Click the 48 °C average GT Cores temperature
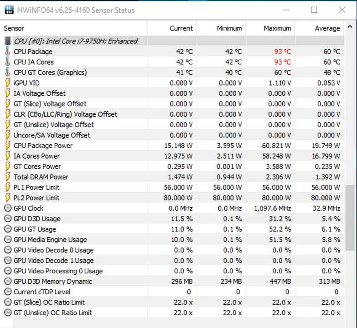 pos(332,72)
